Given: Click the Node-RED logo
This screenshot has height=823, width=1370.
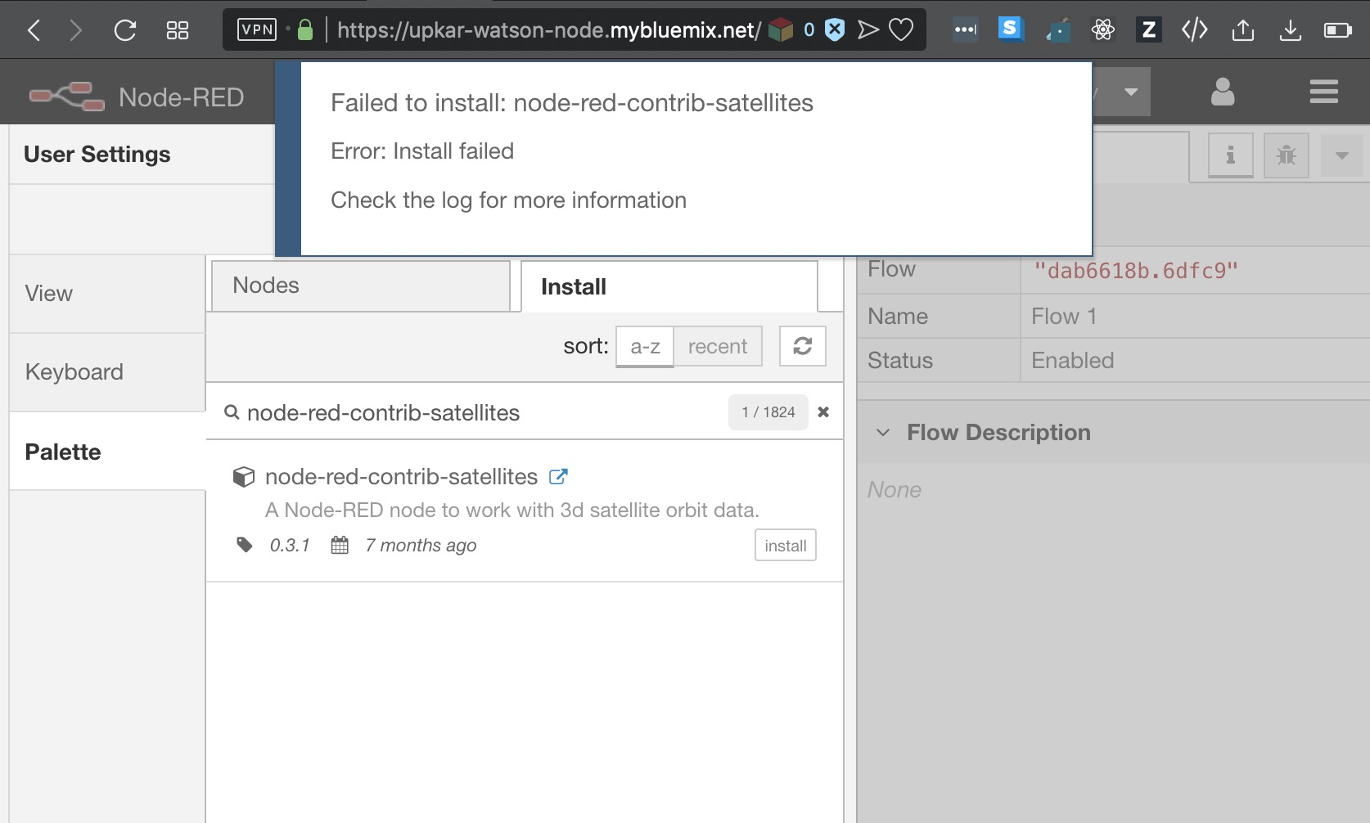Looking at the screenshot, I should (x=66, y=97).
